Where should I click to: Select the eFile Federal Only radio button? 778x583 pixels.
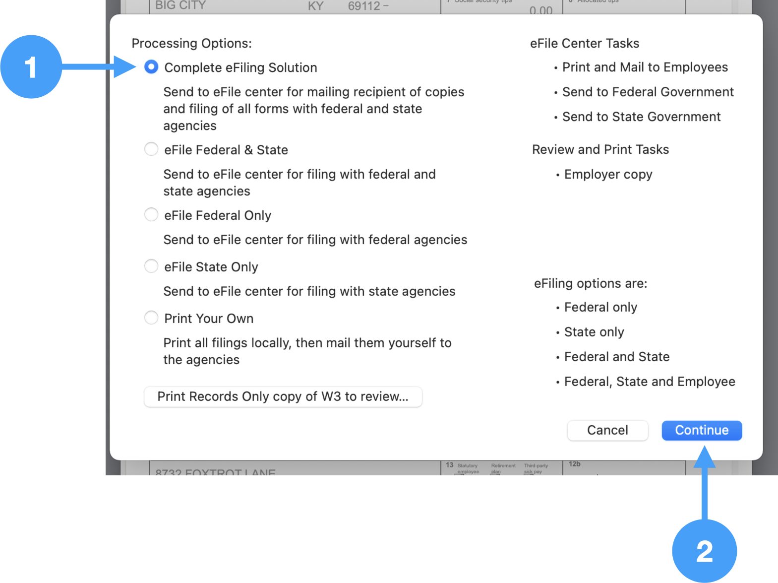(151, 215)
